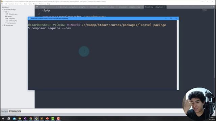This screenshot has width=216, height=121.
Task: Open File Explorer from the taskbar
Action: [20, 118]
